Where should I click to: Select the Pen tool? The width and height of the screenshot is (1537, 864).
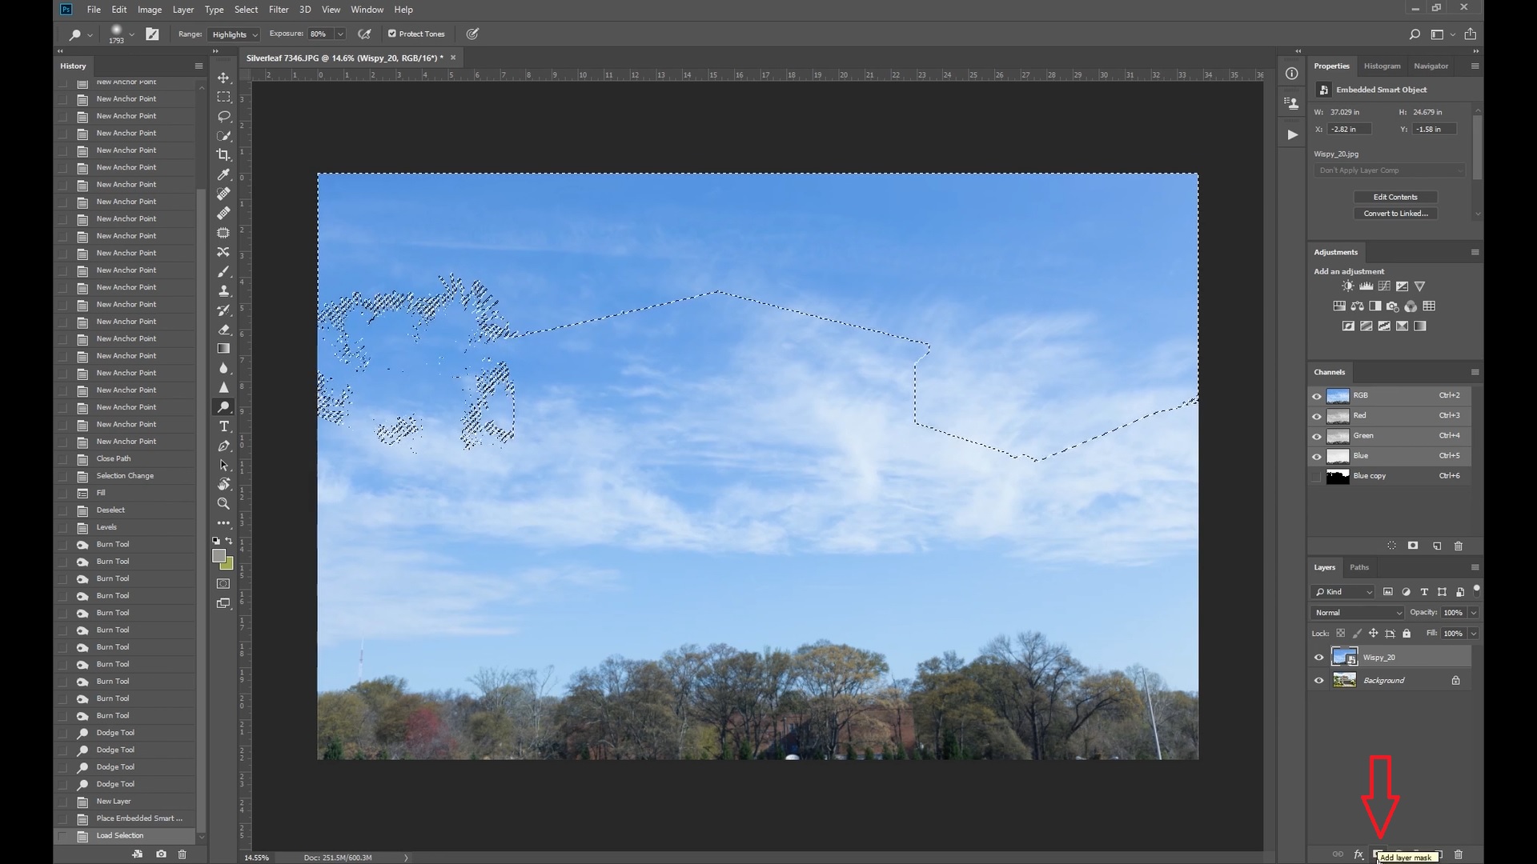223,446
